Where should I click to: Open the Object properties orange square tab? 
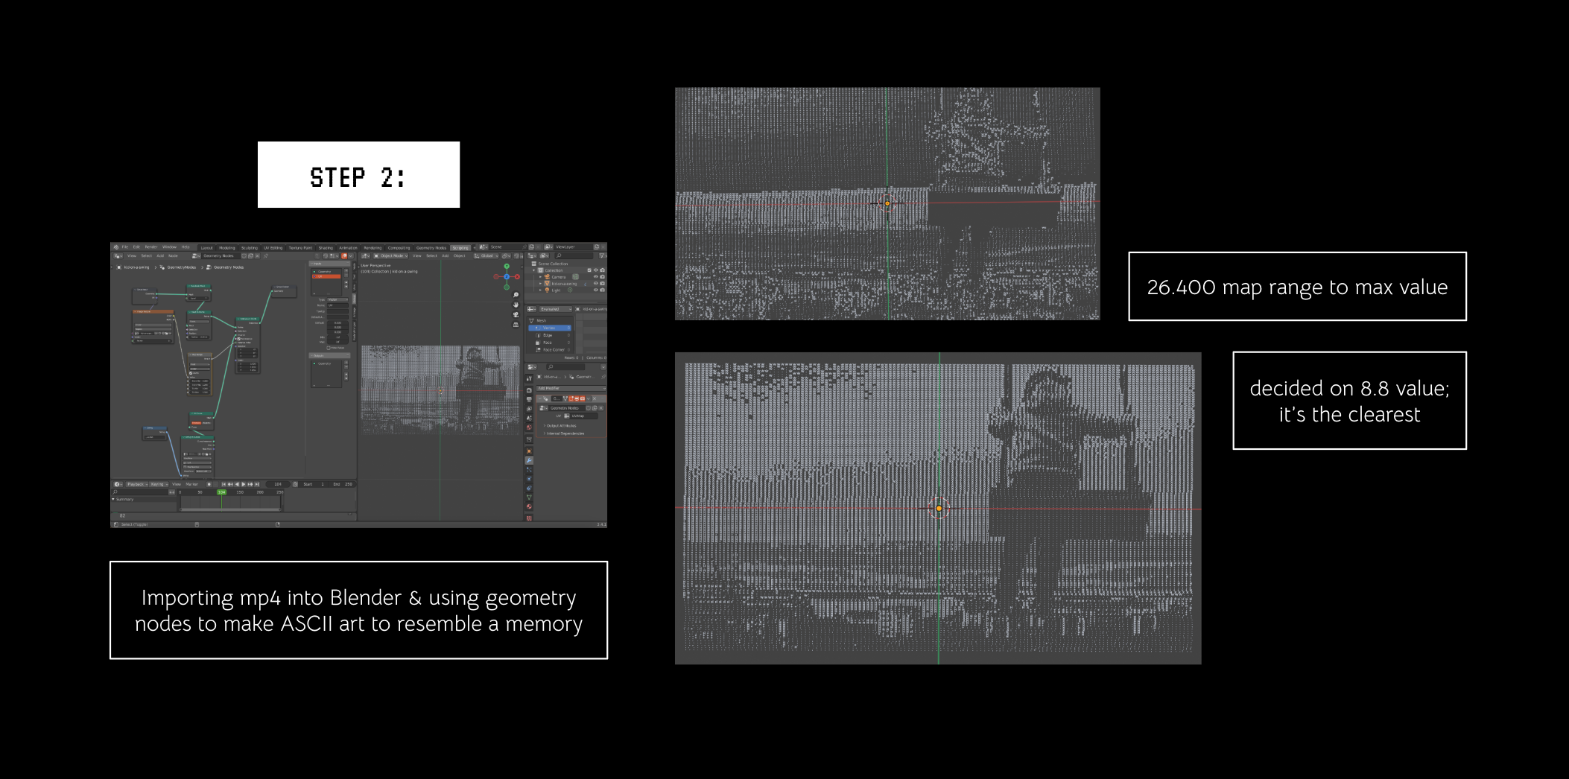[x=529, y=451]
